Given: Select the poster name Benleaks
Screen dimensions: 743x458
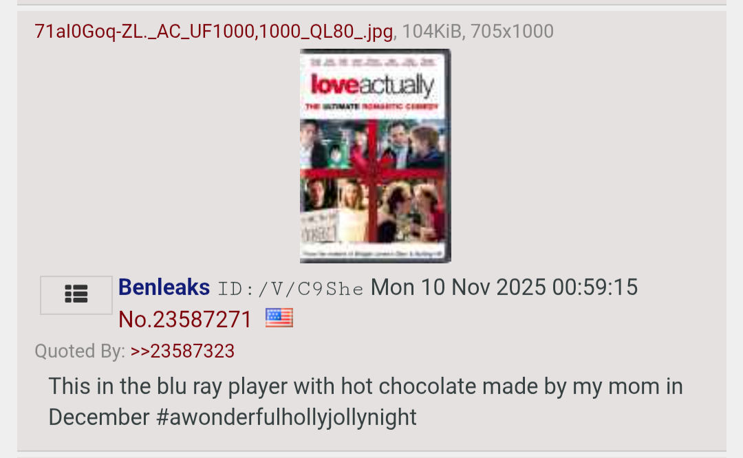Looking at the screenshot, I should tap(164, 287).
